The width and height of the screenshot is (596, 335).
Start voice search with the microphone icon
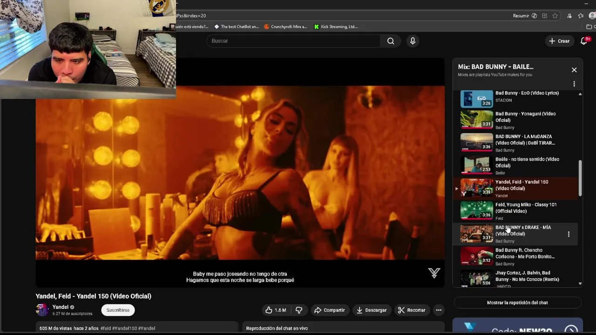[x=413, y=41]
